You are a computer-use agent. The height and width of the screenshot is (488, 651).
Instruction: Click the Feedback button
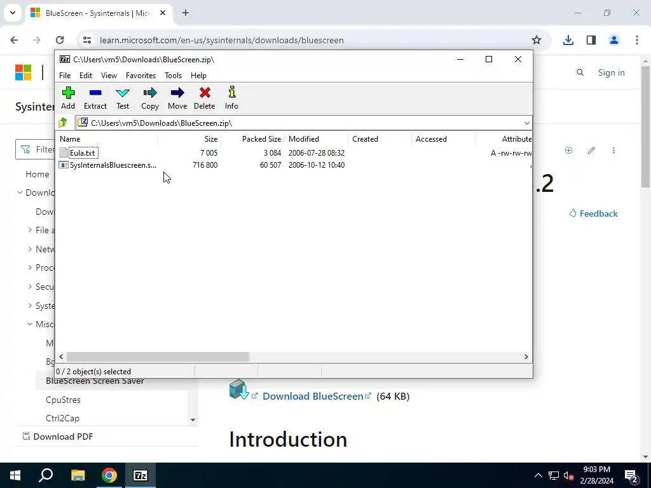point(593,213)
